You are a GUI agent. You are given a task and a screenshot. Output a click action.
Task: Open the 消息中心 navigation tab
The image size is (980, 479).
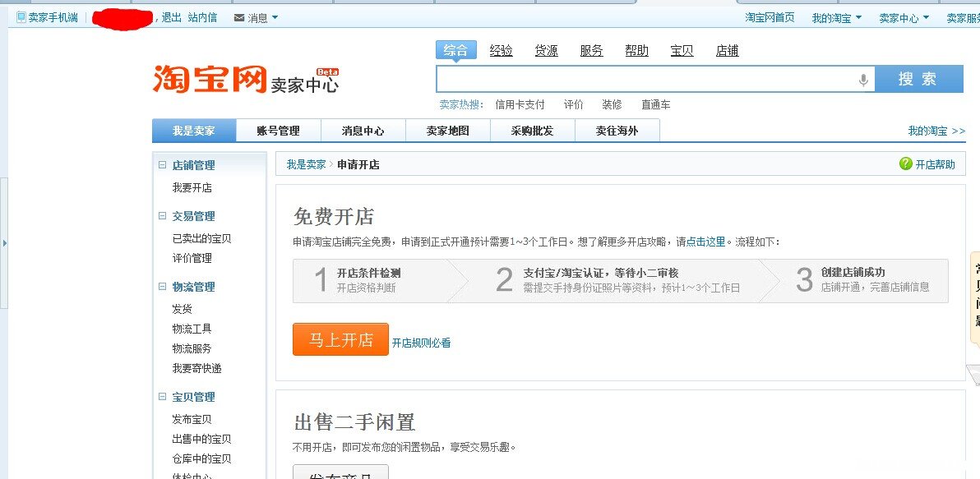363,131
